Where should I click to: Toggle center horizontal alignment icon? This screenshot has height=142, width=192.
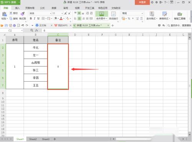pos(79,18)
